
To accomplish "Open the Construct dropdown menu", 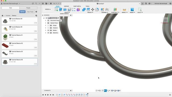I will [x=115, y=12].
